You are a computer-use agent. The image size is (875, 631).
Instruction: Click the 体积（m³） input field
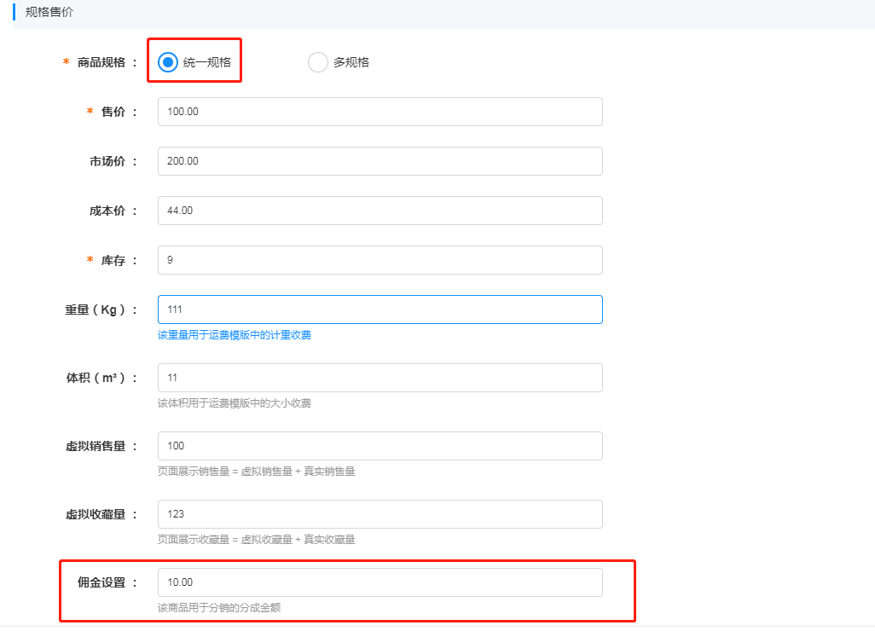[380, 377]
